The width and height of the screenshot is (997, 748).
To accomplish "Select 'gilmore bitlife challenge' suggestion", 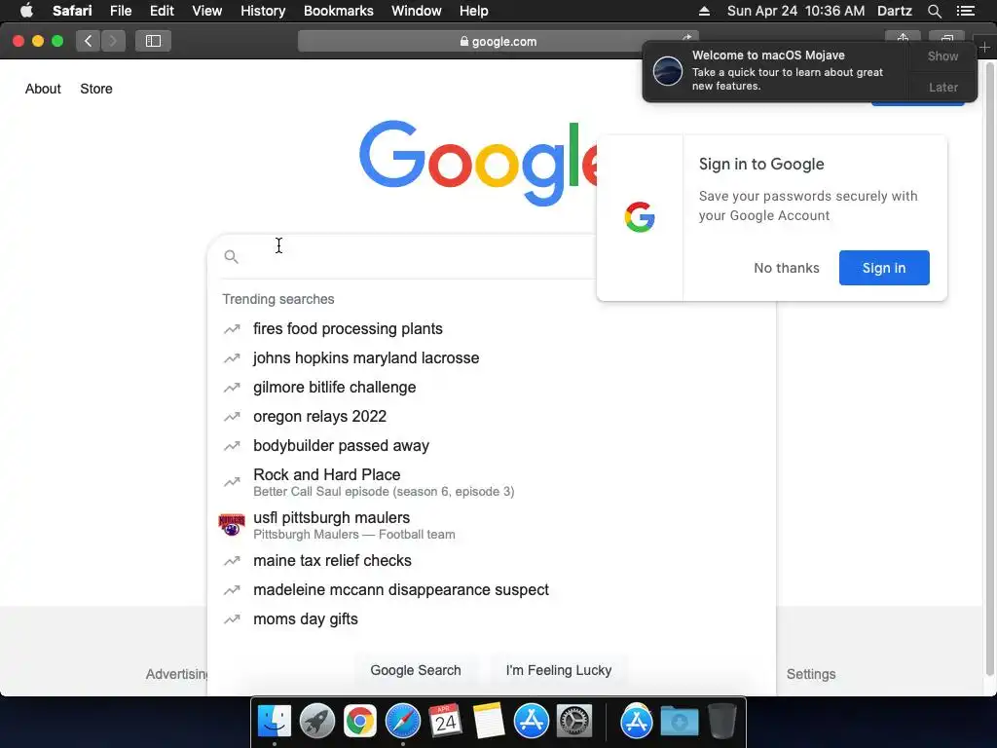I will point(491,388).
